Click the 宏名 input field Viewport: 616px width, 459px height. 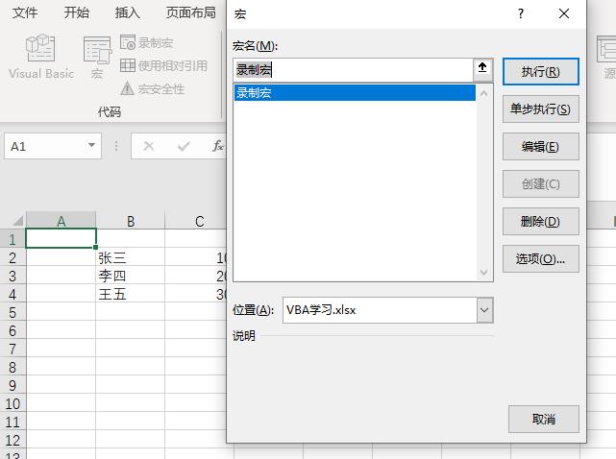coord(353,70)
